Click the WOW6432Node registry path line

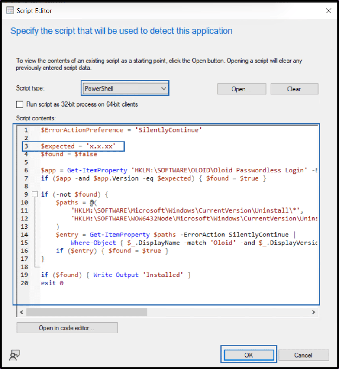pos(194,219)
